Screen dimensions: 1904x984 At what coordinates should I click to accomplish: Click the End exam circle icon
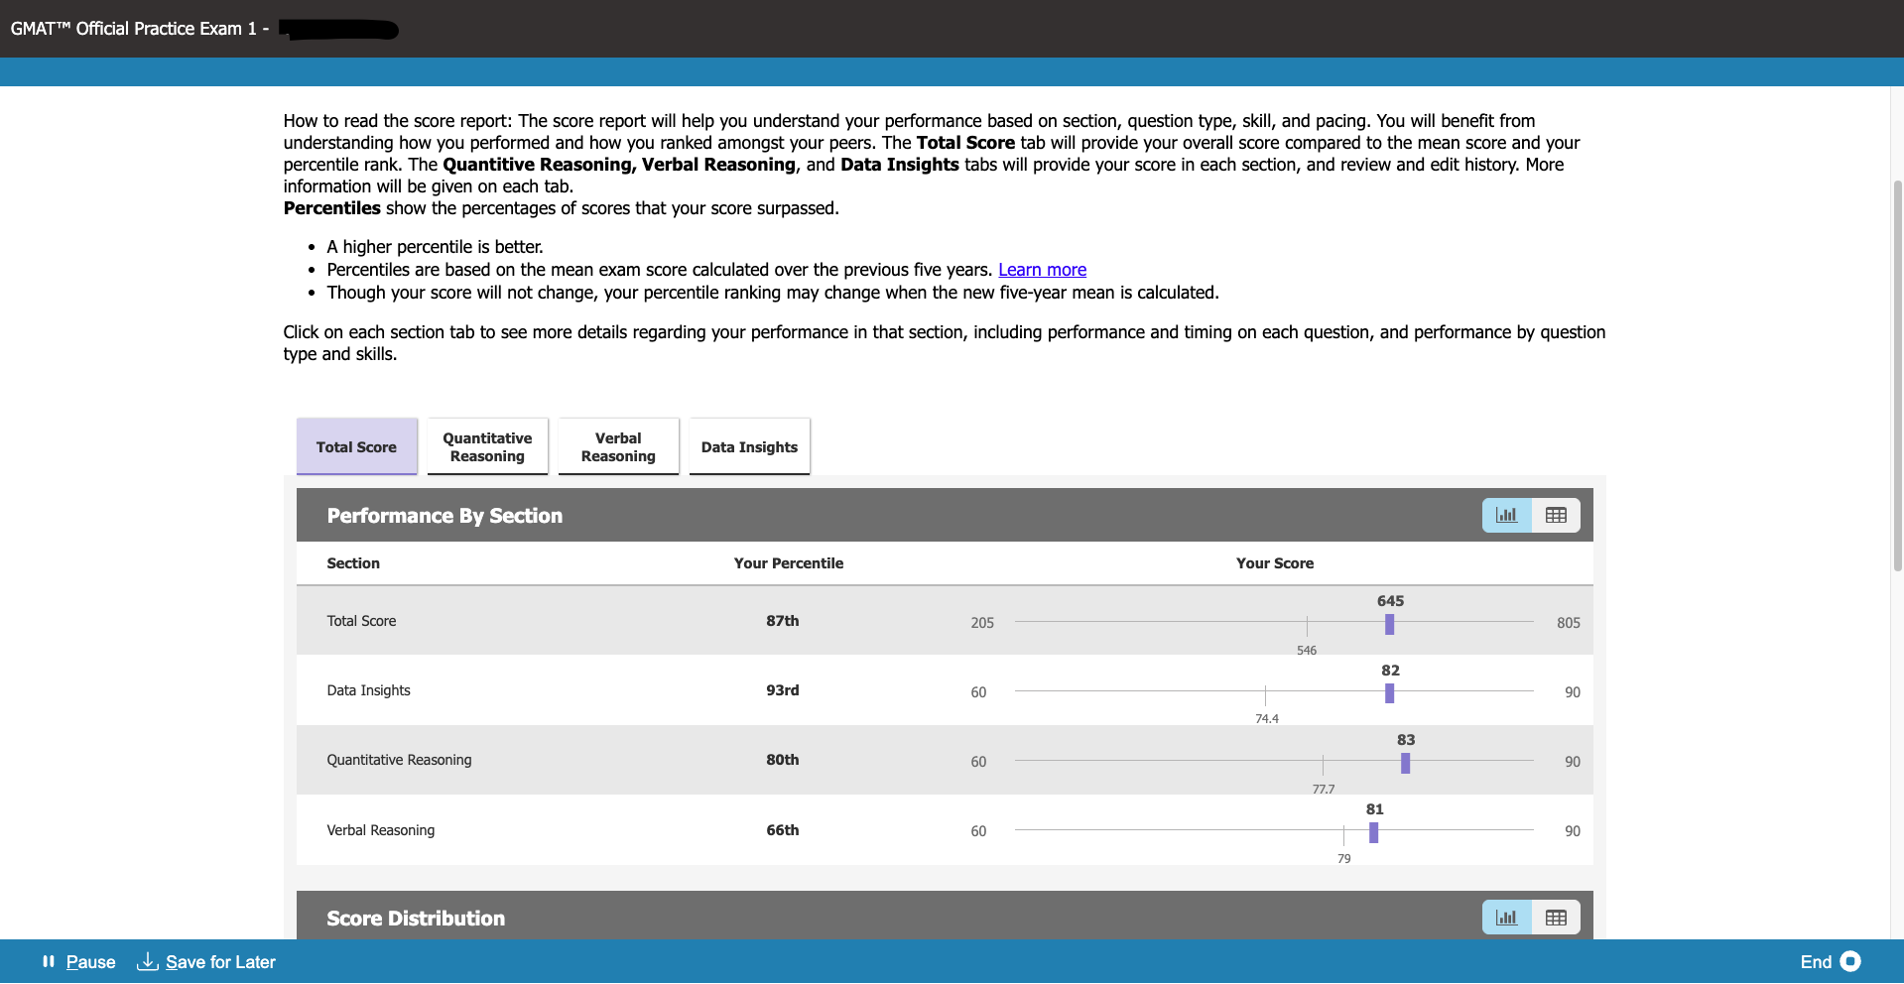point(1851,961)
